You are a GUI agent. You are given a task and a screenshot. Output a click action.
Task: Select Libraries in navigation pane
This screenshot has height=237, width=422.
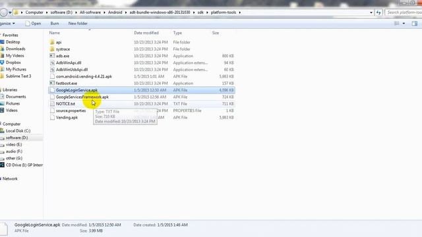pyautogui.click(x=10, y=90)
